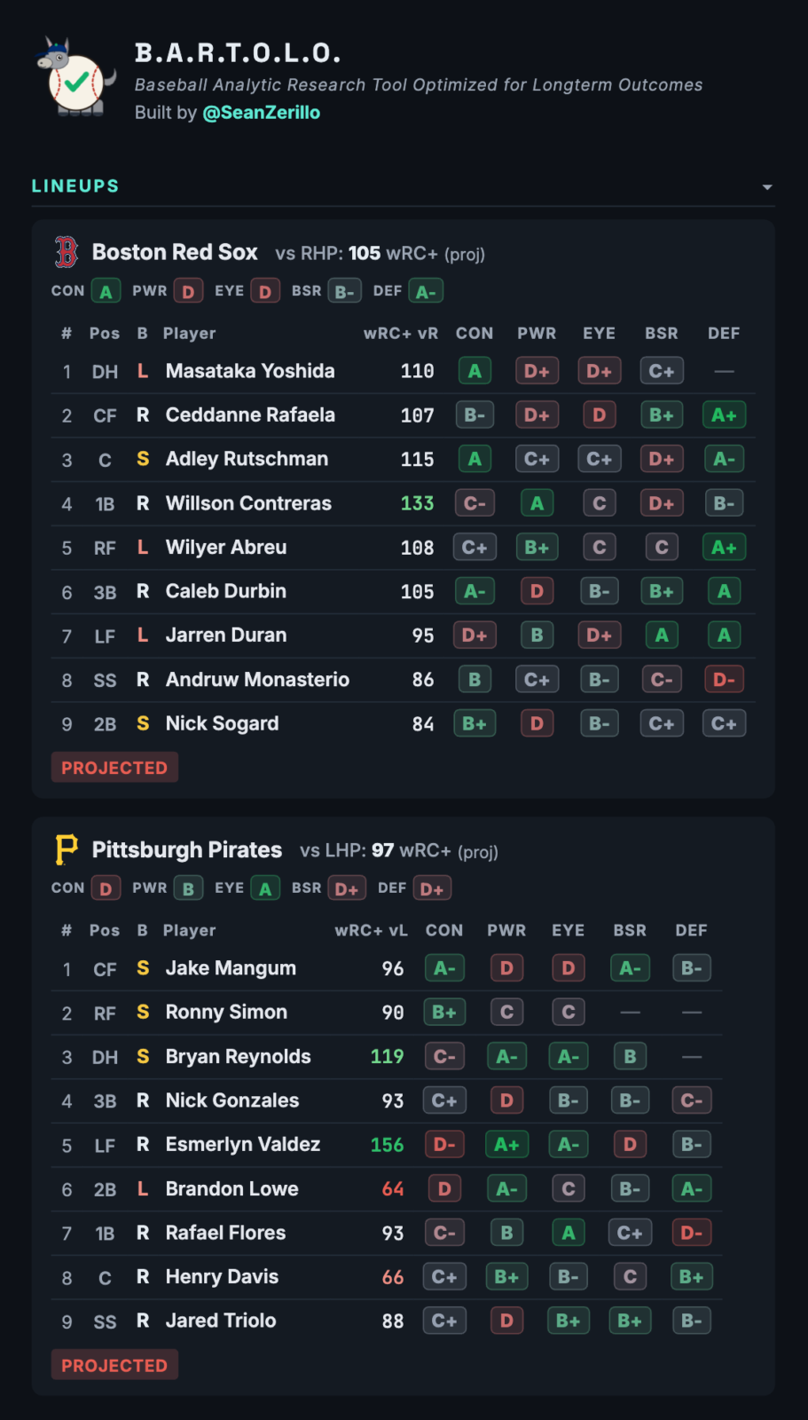The image size is (808, 1420).
Task: Click Red Sox DEF column header
Action: click(x=724, y=334)
